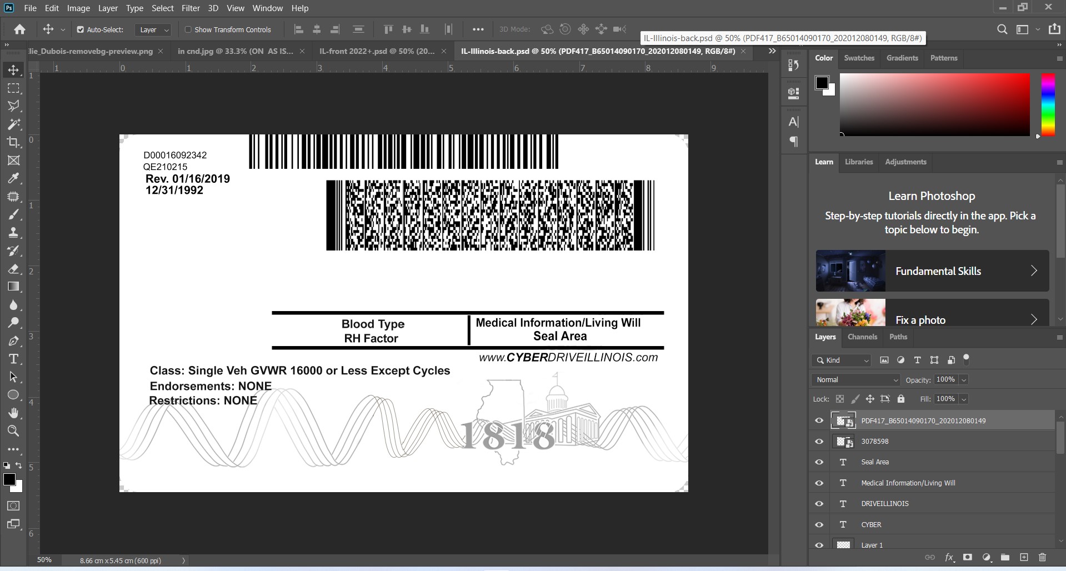Screen dimensions: 1066x571
Task: Select the Zoom tool
Action: (13, 431)
